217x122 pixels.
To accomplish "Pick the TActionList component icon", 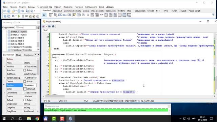I will pos(129,15).
